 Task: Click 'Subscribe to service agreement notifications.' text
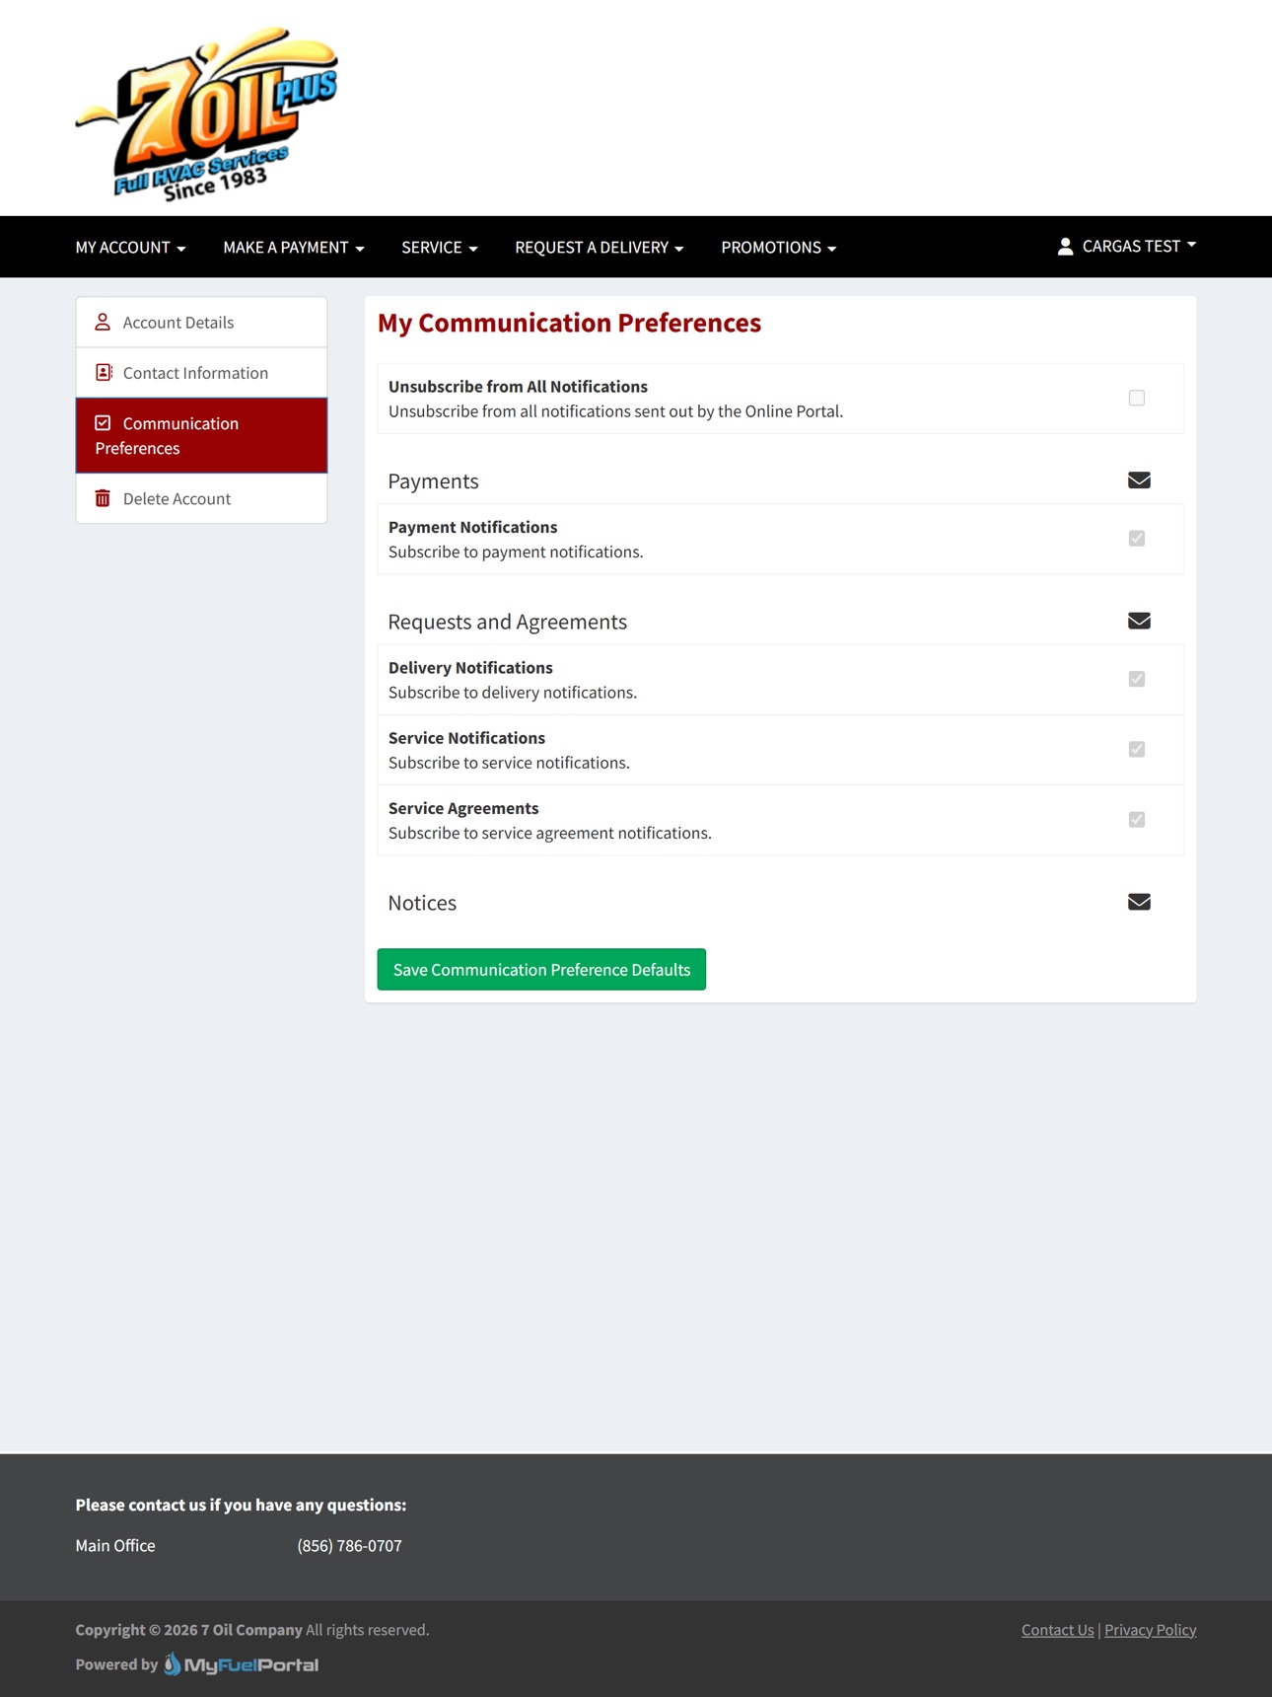click(550, 834)
